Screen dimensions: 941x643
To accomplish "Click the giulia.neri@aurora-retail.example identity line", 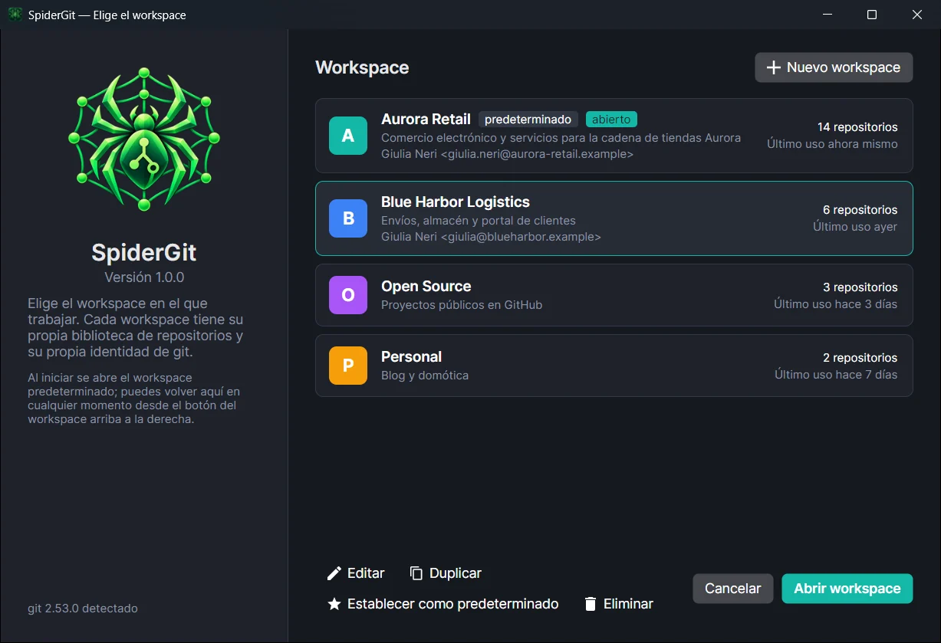I will 507,154.
